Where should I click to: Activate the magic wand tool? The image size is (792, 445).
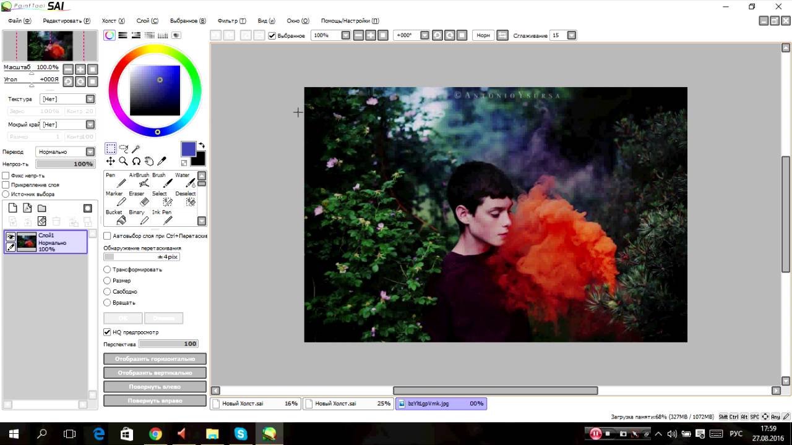136,148
